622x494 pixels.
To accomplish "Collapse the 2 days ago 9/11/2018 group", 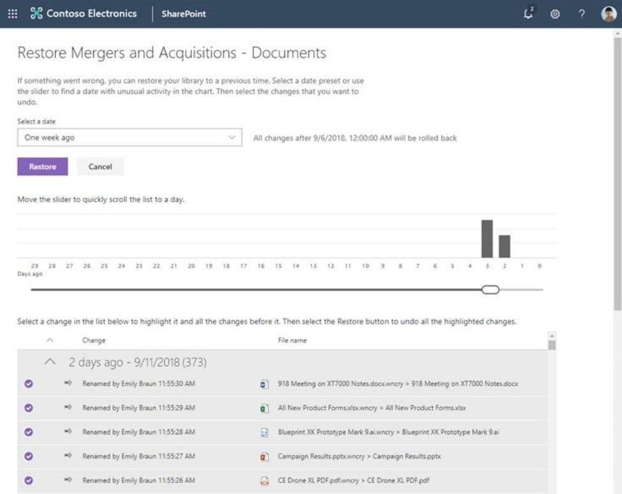I will [50, 362].
